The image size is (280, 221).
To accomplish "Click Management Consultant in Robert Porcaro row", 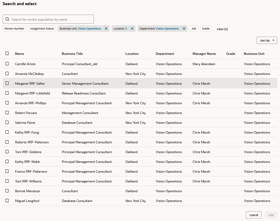I will pos(80,113).
